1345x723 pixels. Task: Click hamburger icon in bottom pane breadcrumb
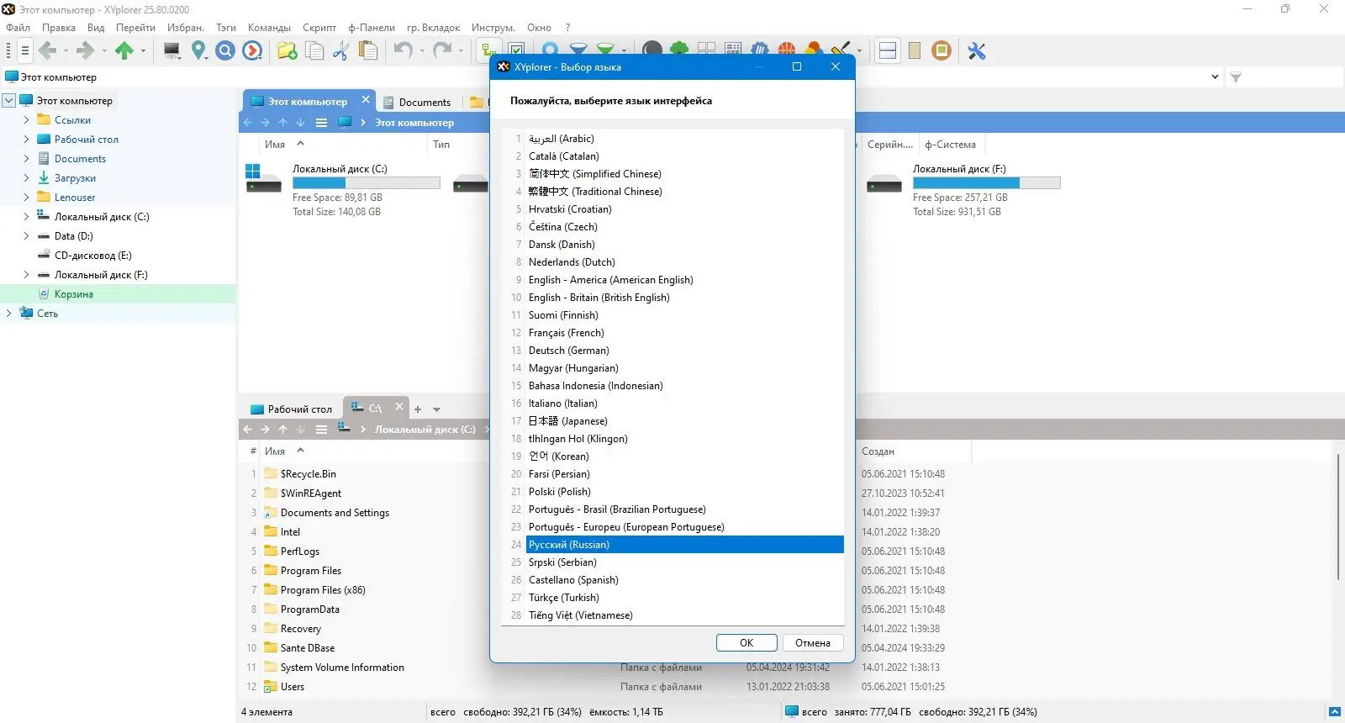click(x=321, y=430)
